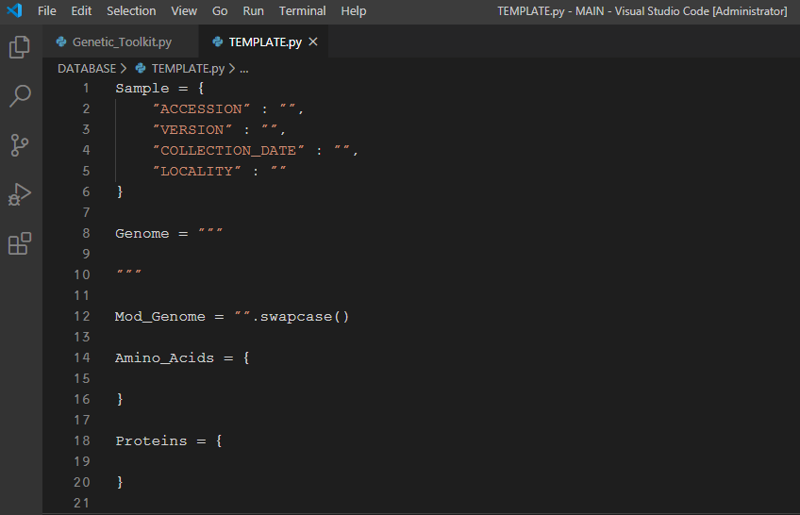The image size is (800, 515).
Task: Click opening brace on Proteins line
Action: point(219,441)
